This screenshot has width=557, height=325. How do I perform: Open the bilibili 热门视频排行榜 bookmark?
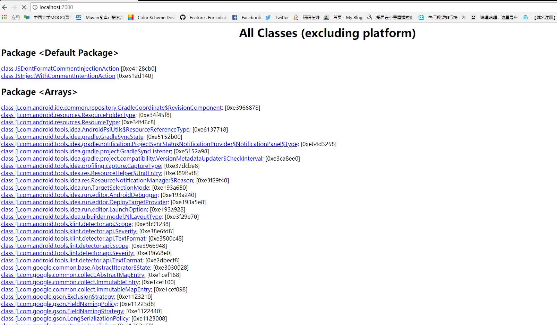tap(442, 17)
